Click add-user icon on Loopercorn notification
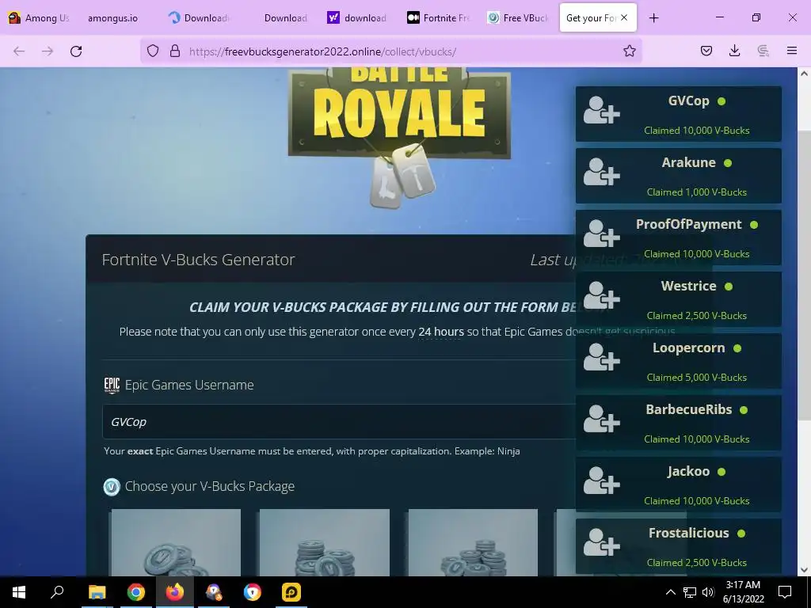811x608 pixels. coord(602,357)
